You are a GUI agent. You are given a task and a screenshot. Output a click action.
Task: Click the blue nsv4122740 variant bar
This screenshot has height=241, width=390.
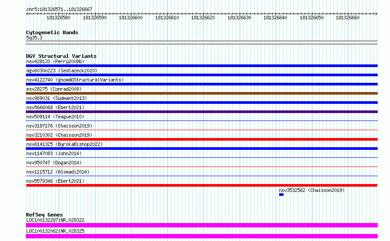202,84
